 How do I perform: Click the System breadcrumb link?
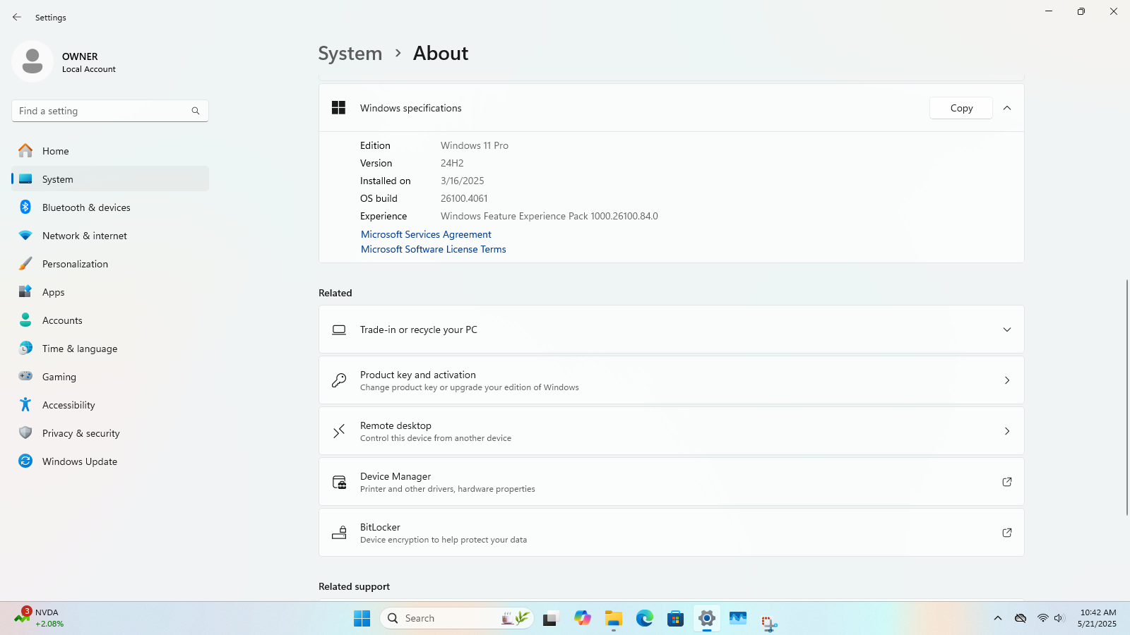(x=350, y=54)
